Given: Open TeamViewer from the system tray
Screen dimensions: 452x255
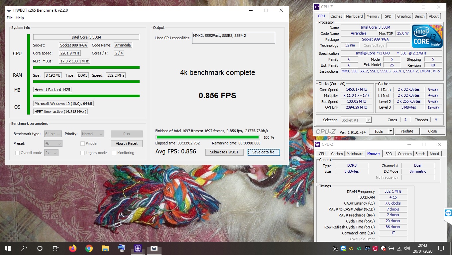Looking at the screenshot, I should [343, 248].
